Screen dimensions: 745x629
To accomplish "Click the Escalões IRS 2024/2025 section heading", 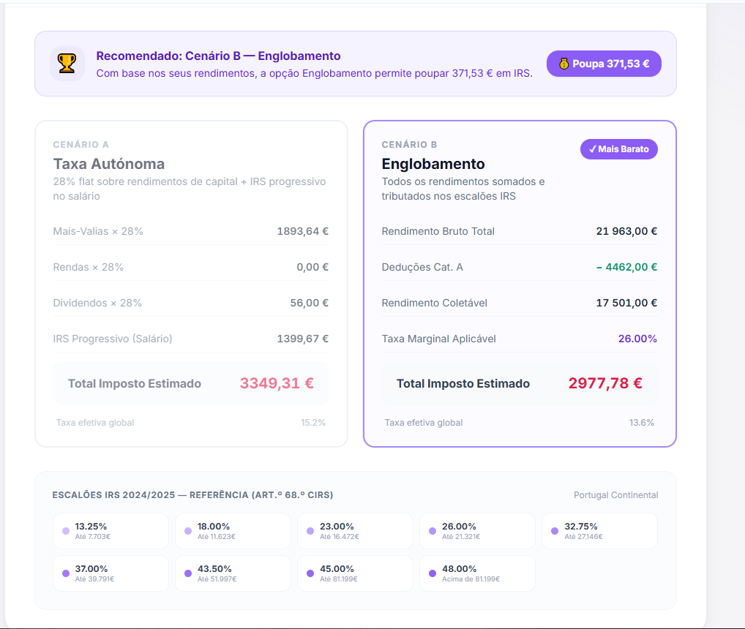I will (x=192, y=495).
